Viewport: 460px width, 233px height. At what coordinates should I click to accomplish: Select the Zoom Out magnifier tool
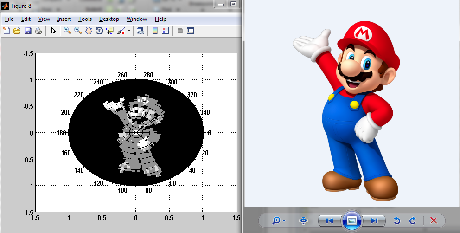78,31
